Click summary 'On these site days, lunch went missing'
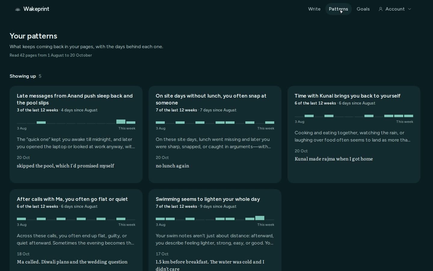Image resolution: width=433 pixels, height=271 pixels. (x=213, y=143)
